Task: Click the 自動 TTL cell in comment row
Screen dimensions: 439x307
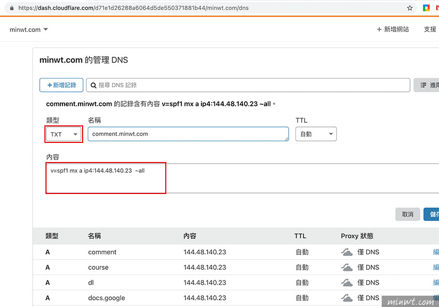Action: 302,252
